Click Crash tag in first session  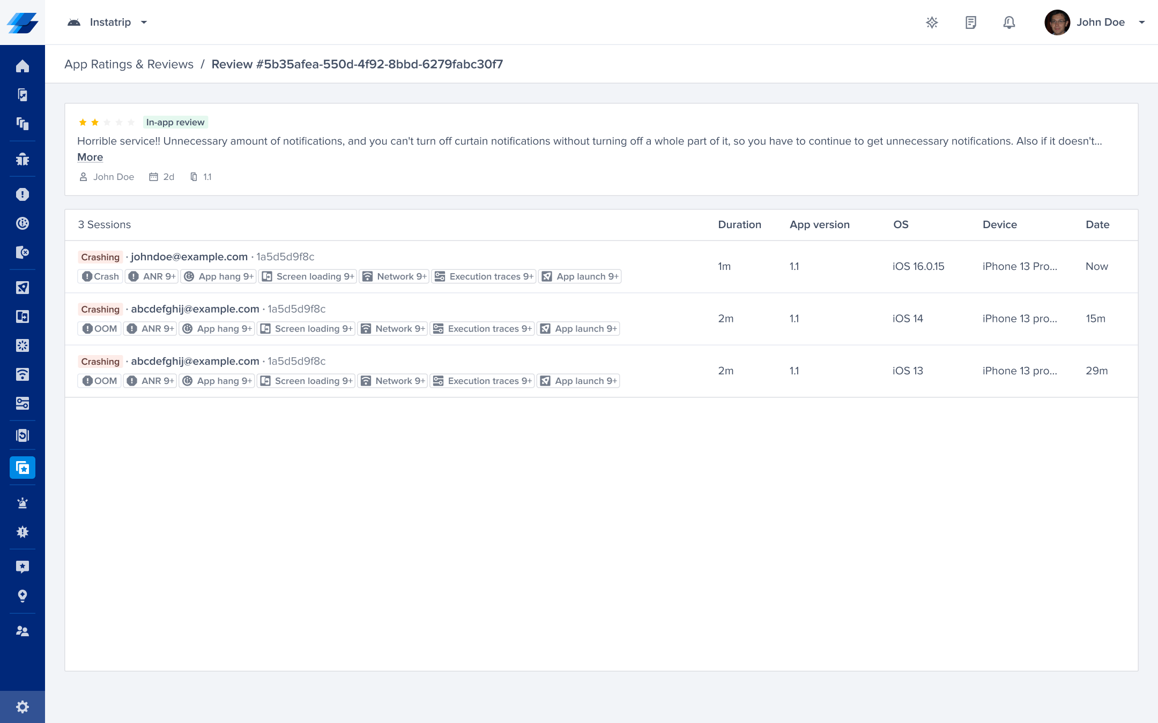tap(100, 277)
